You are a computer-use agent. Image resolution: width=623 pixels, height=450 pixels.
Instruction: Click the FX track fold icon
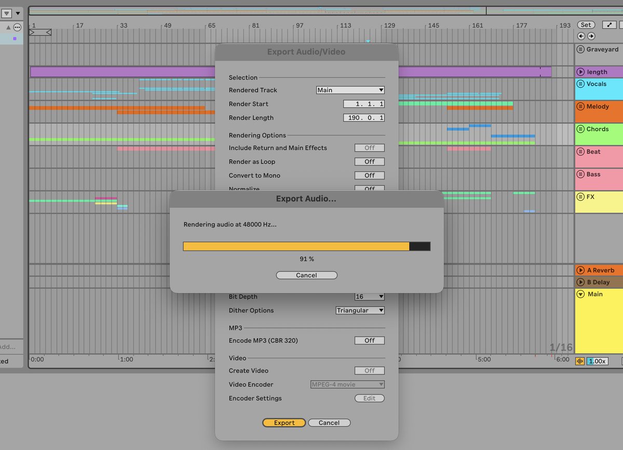580,197
